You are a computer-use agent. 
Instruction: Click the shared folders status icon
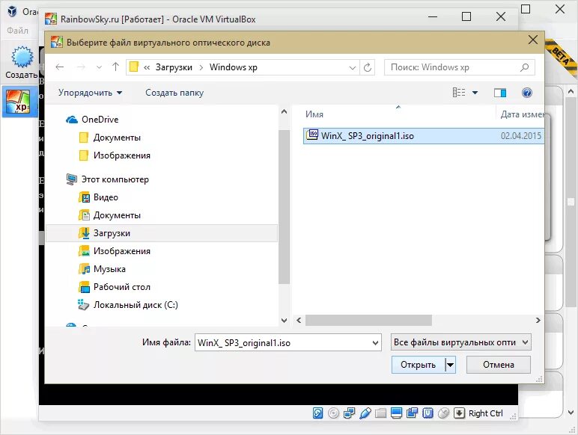coord(381,413)
